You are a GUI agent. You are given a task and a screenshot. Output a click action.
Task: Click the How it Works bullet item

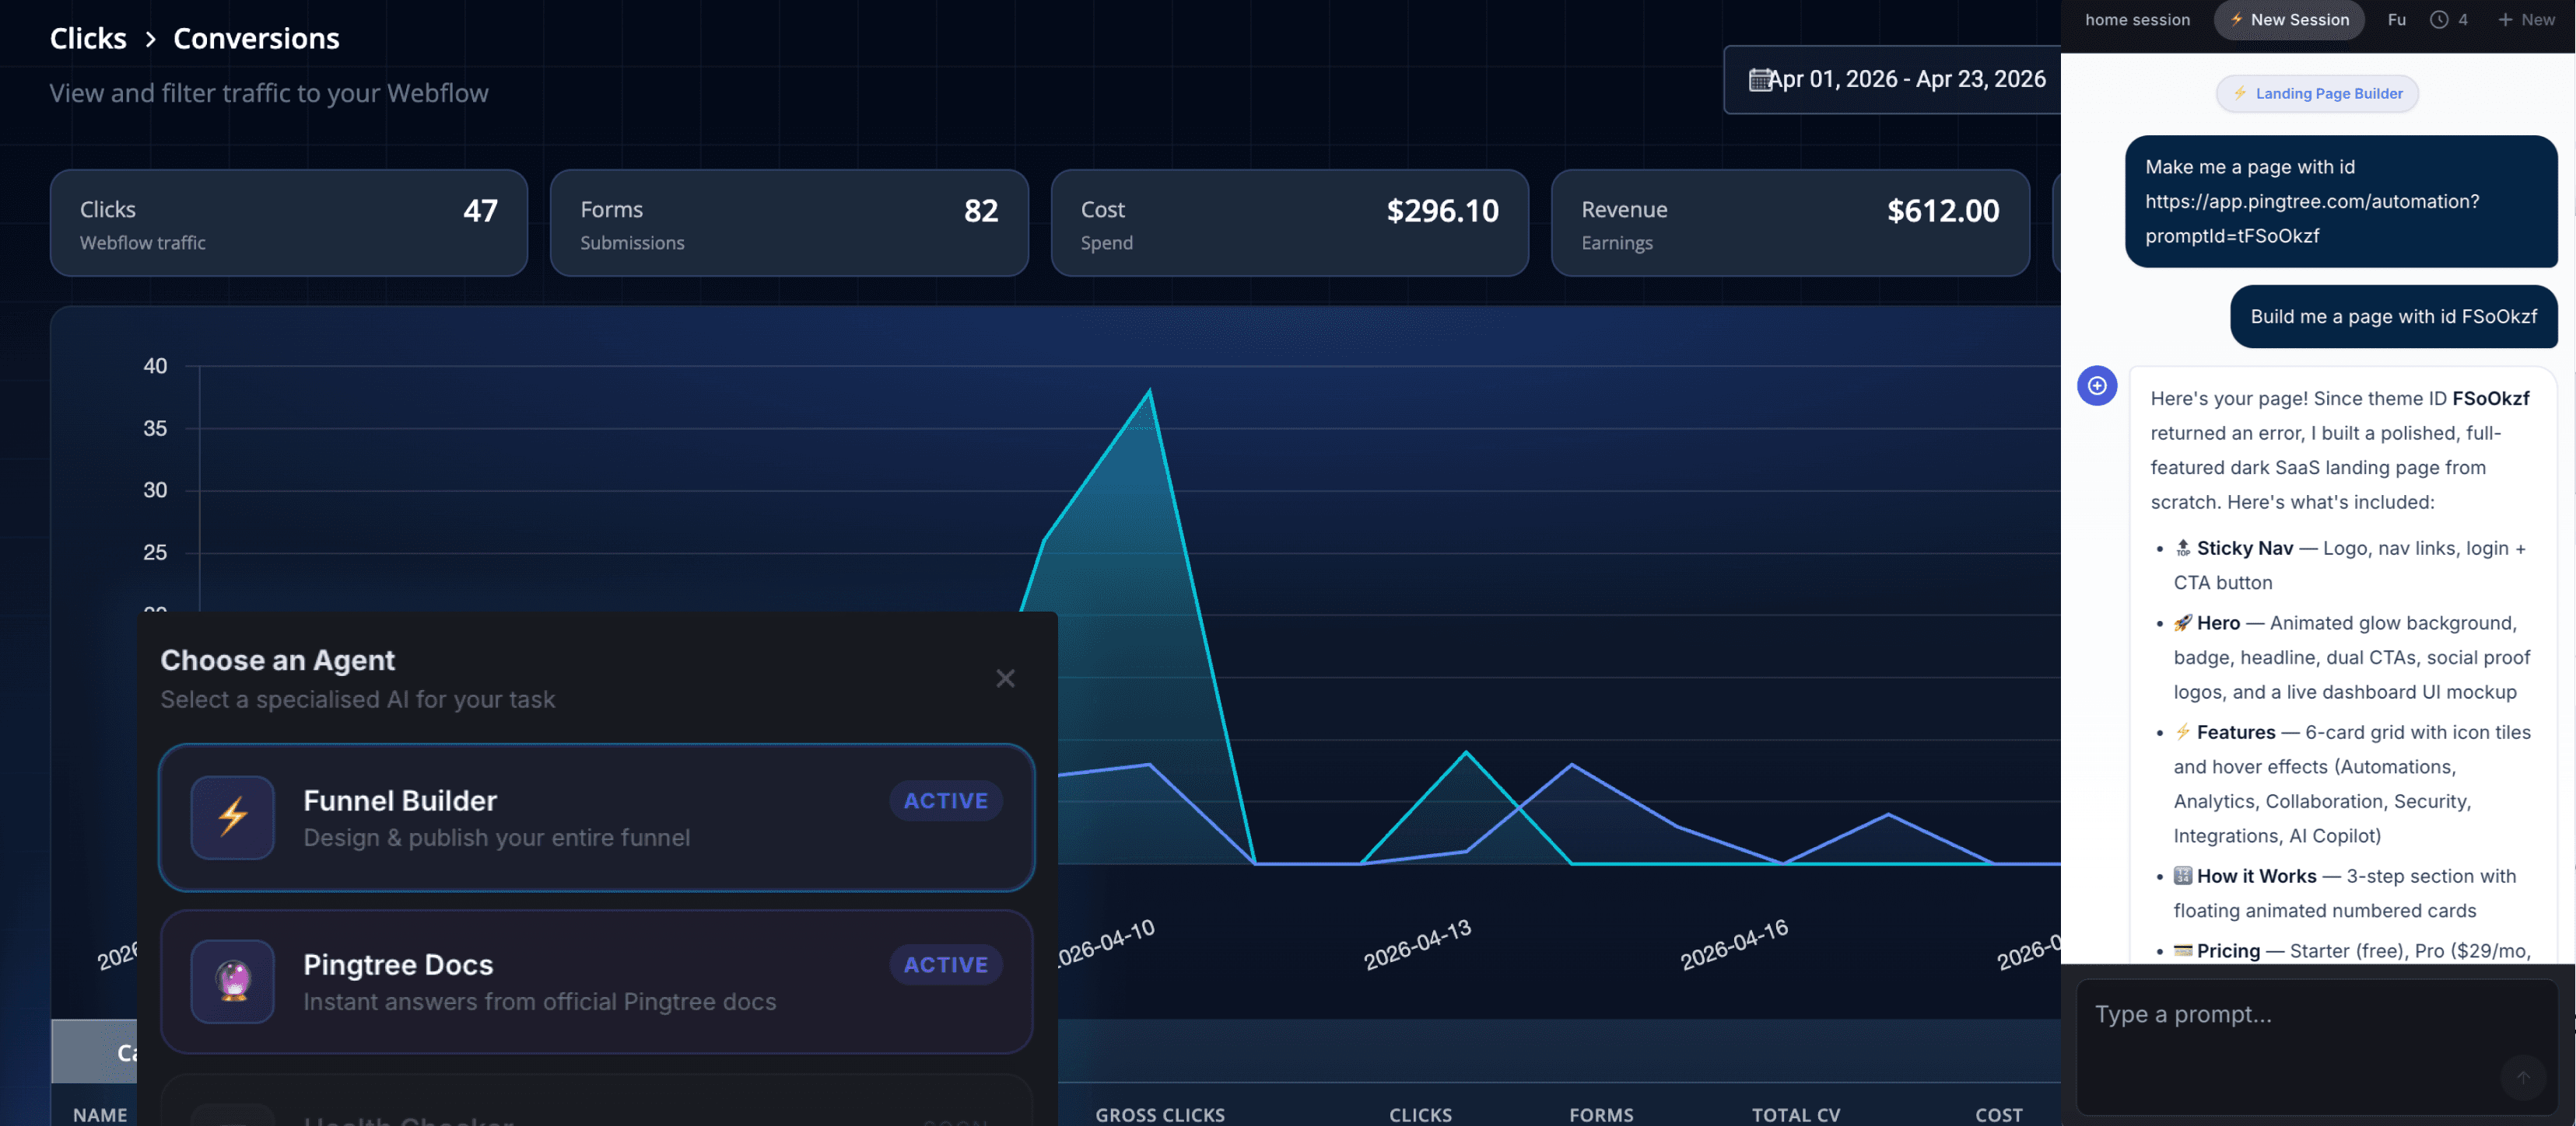(2344, 893)
